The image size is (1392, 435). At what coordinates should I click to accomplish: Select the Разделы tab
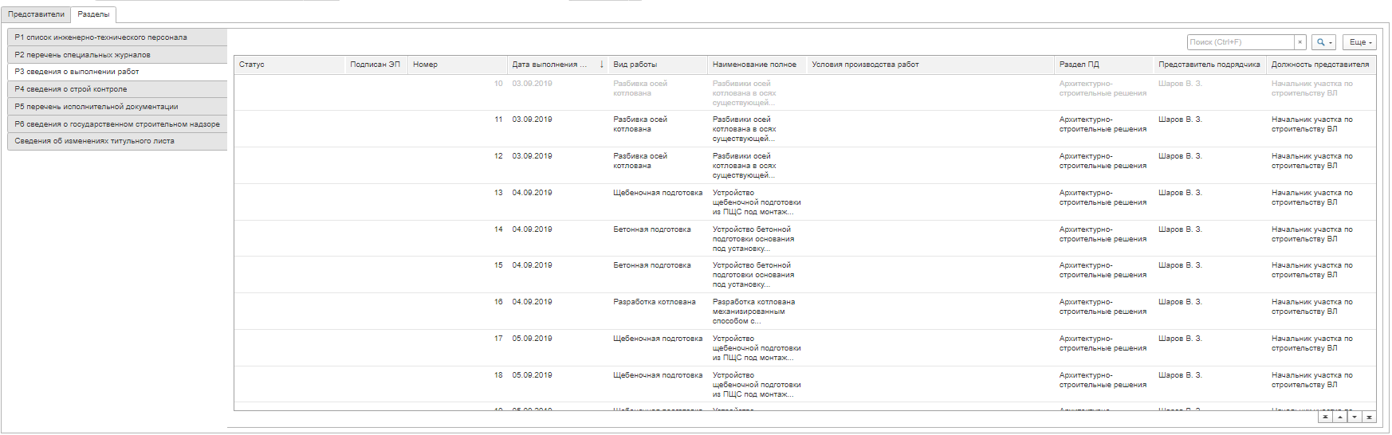click(x=93, y=14)
